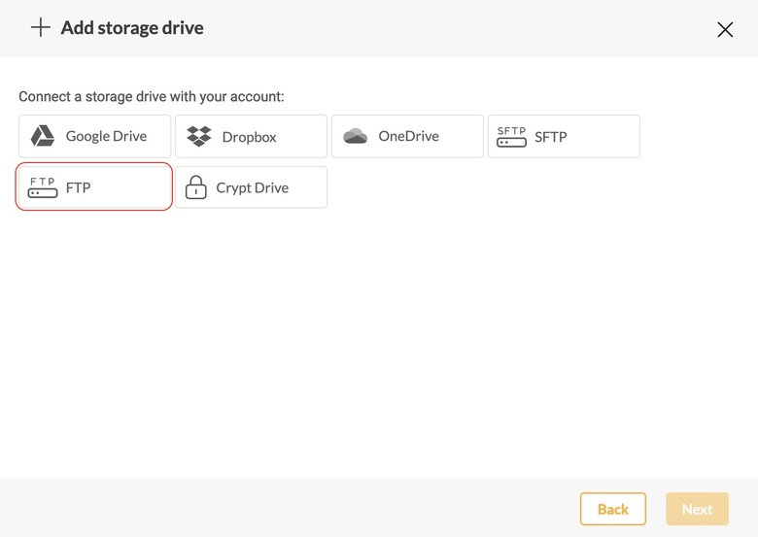
Task: Click the footer bar left of Back
Action: pos(292,509)
